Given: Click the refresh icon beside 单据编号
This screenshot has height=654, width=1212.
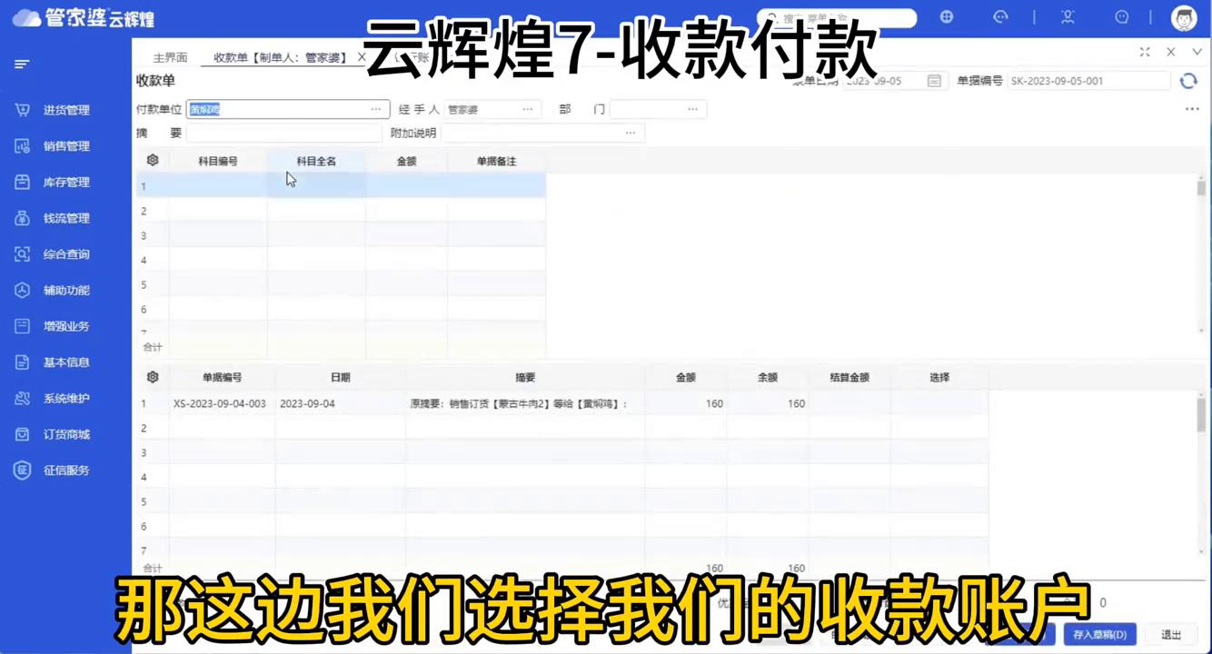Looking at the screenshot, I should coord(1188,80).
